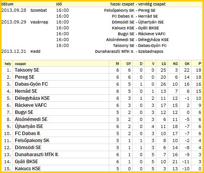This screenshot has height=173, width=204.
Task: Open the Felsőpakony SK - Pereg SE fixture
Action: [x=130, y=10]
